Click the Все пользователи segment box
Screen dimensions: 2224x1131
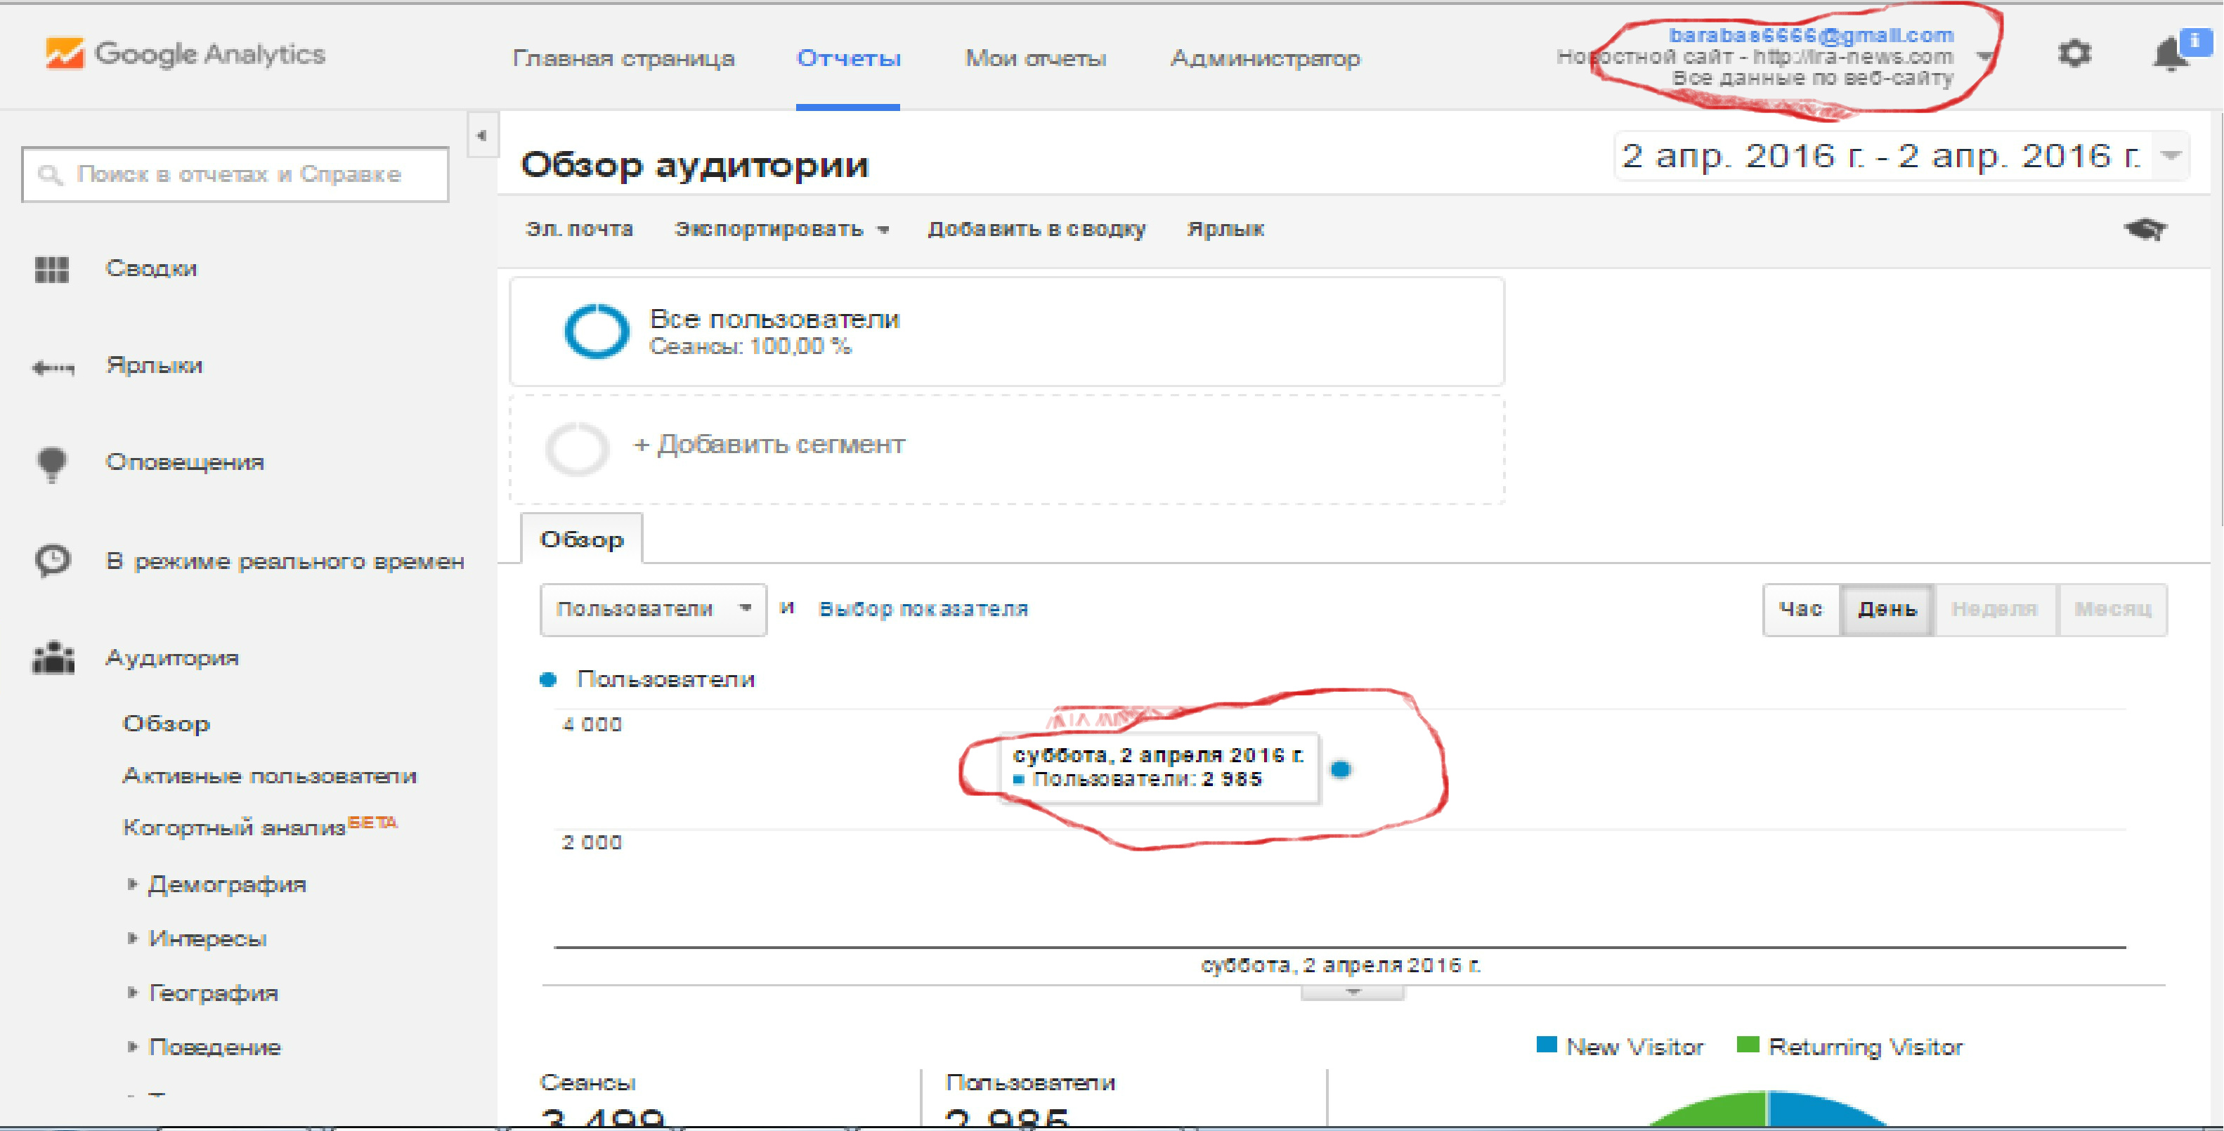coord(1007,332)
